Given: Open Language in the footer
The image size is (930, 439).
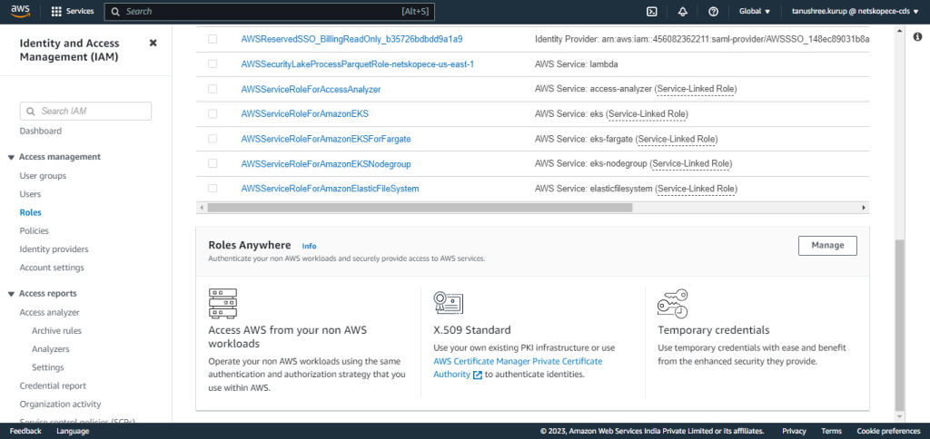Looking at the screenshot, I should point(73,432).
